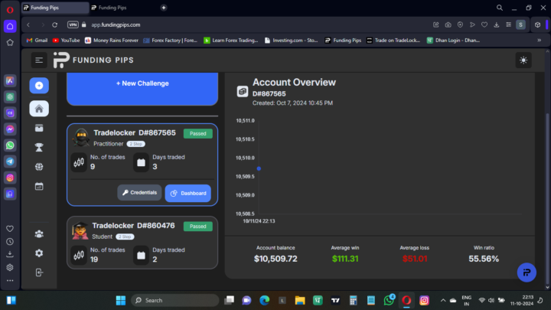551x310 pixels.
Task: Open the calendar sidebar icon
Action: pyautogui.click(x=39, y=186)
